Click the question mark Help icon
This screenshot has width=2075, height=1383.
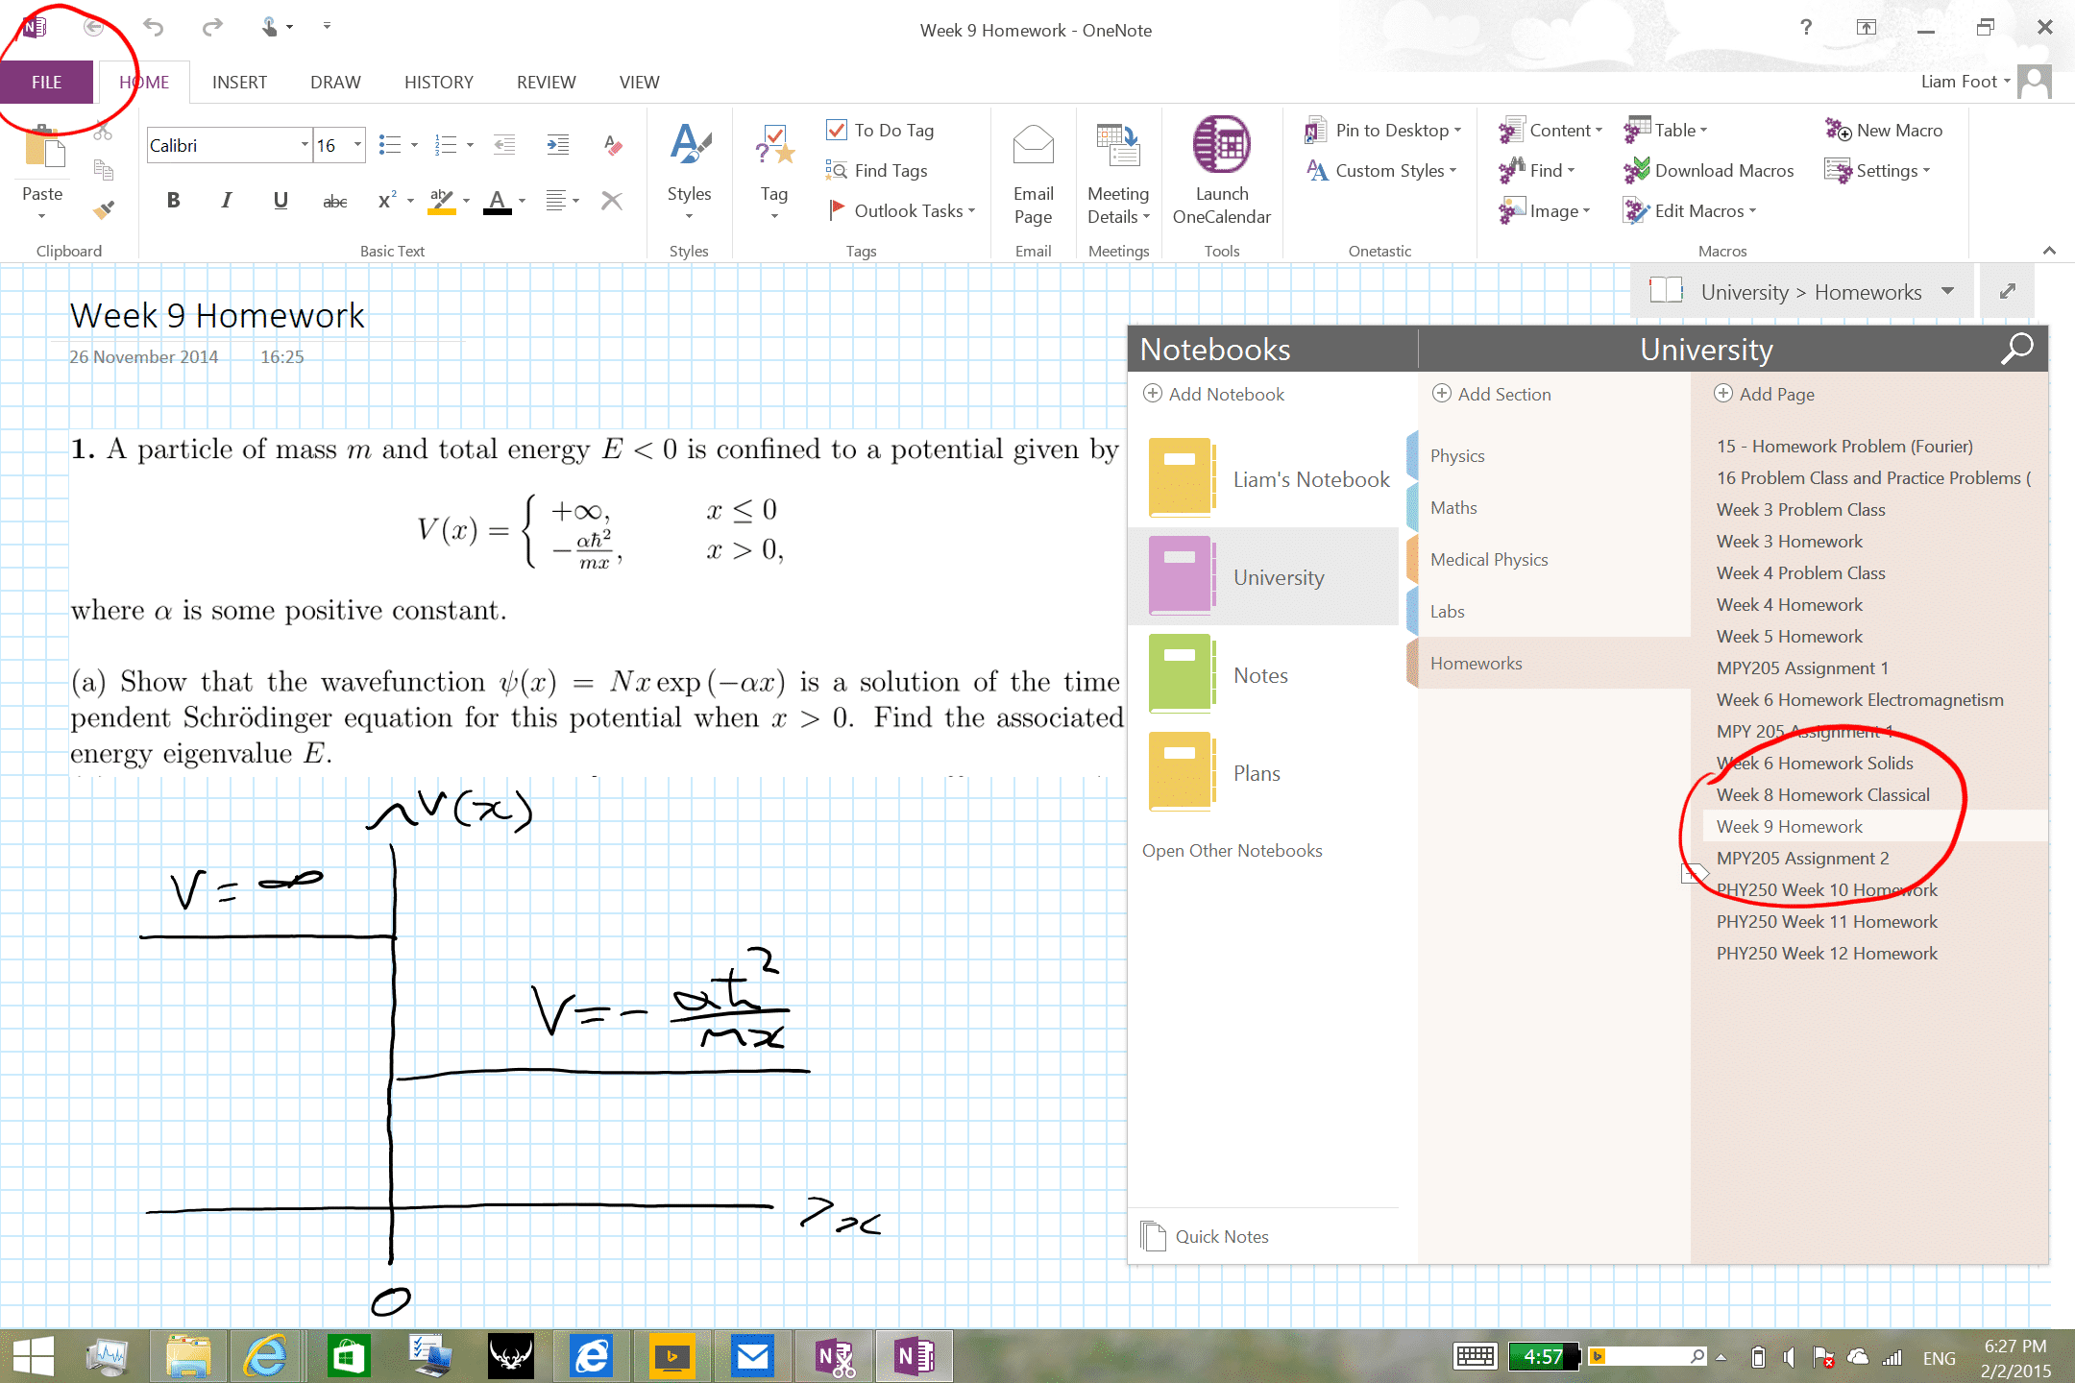tap(1806, 27)
